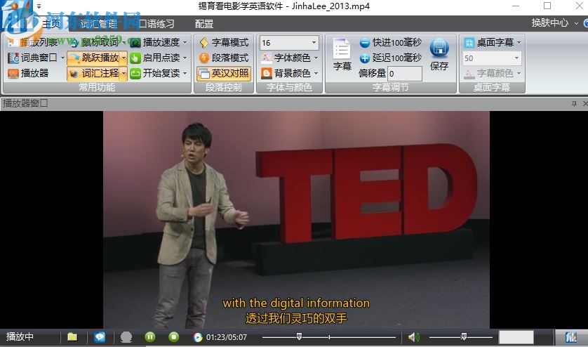The height and width of the screenshot is (347, 588).
Task: Click 延迟100毫秒 to delay subtitles
Action: 390,58
